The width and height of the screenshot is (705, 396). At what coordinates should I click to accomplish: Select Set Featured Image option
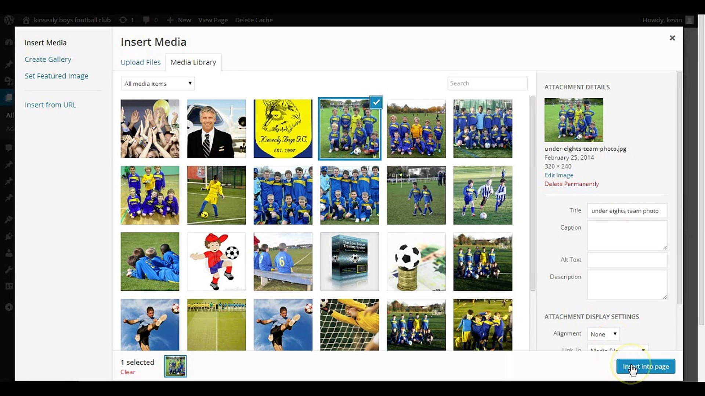point(56,76)
